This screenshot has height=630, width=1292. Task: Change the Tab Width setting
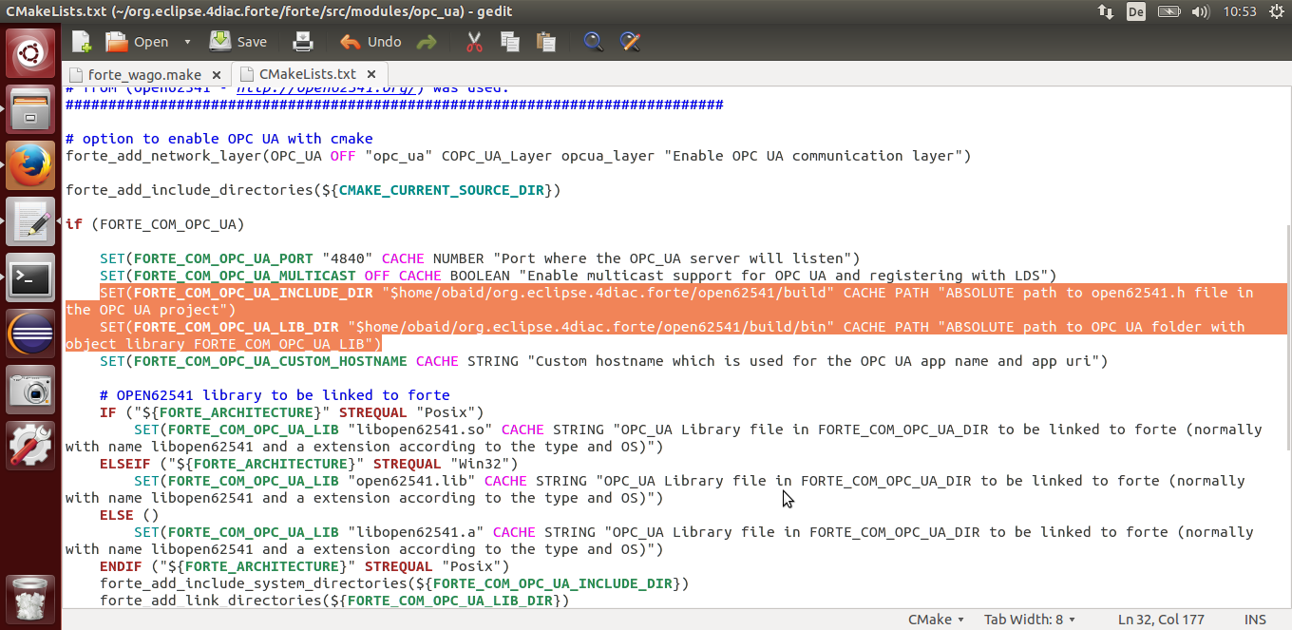1029,620
